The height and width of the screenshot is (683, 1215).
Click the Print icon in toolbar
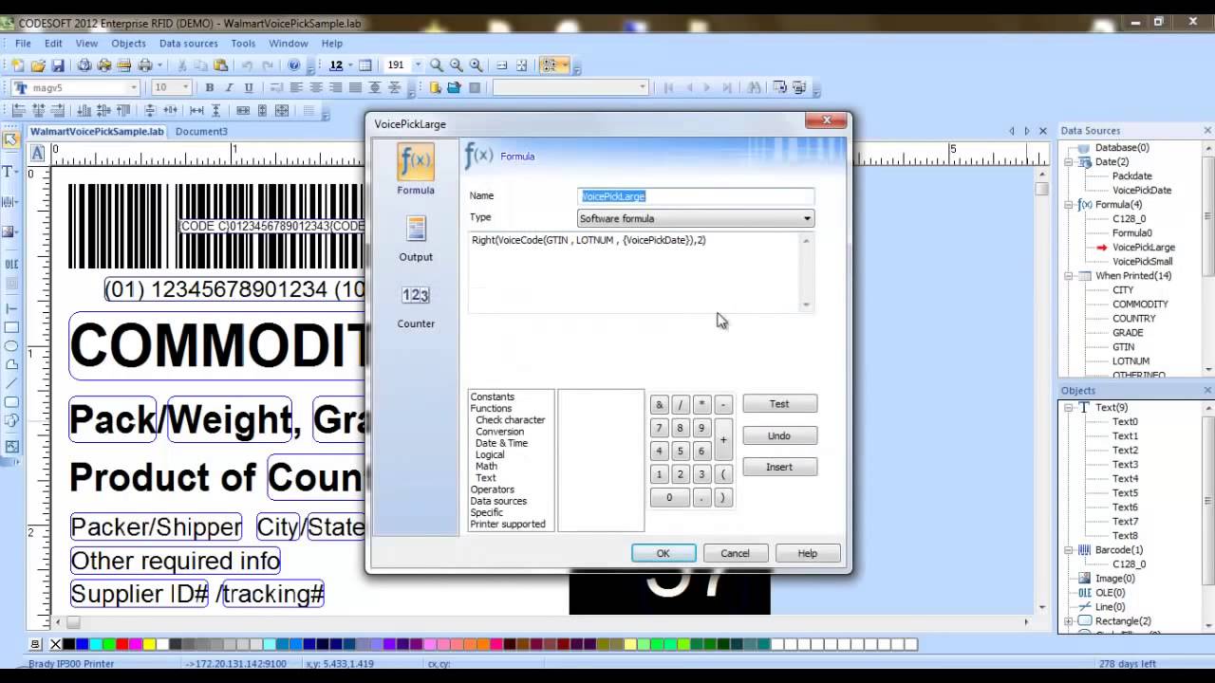145,65
